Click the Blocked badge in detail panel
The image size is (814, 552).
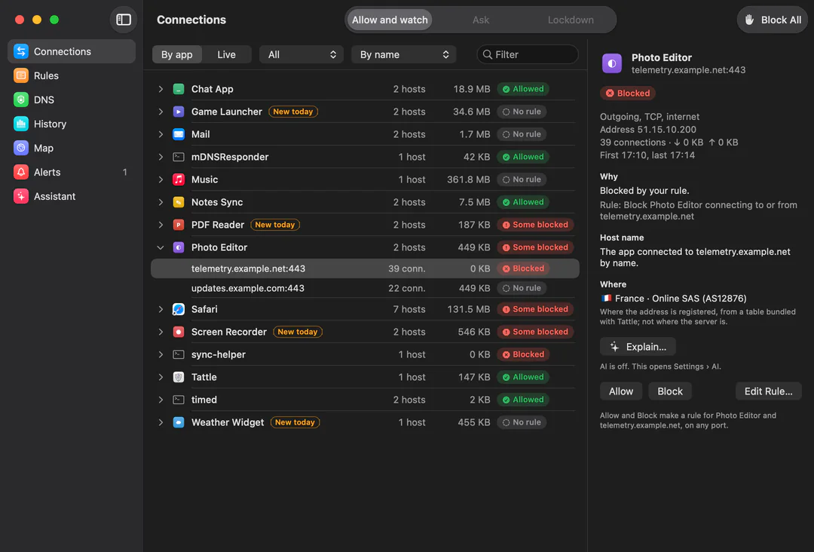pos(628,93)
